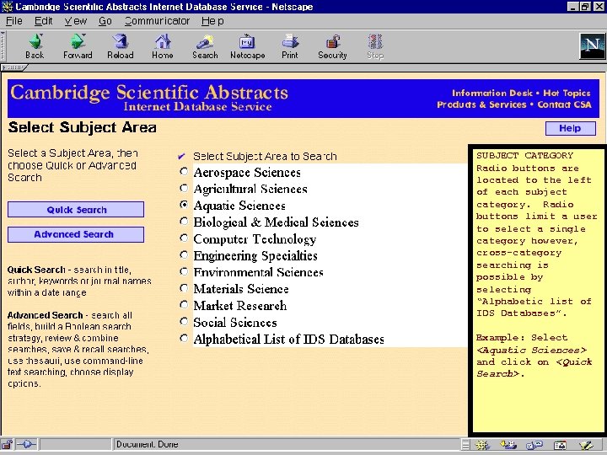This screenshot has width=607, height=455.
Task: Select Biological & Medical Sciences radio button
Action: [184, 222]
